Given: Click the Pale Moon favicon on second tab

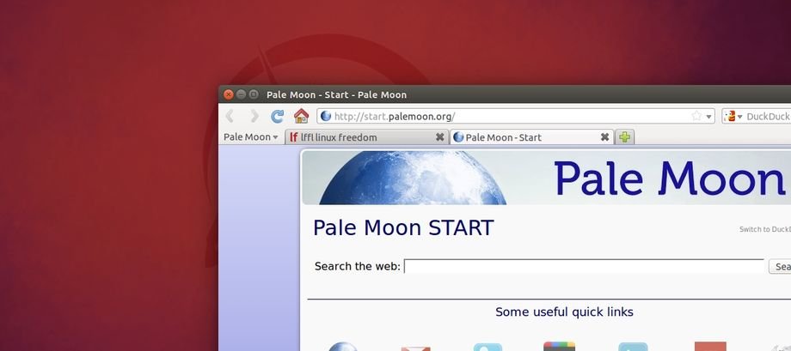Looking at the screenshot, I should (x=458, y=137).
